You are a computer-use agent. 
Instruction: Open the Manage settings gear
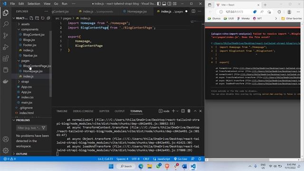pos(6,150)
